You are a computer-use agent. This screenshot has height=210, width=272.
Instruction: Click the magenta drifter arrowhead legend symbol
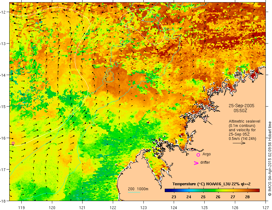click(196, 163)
